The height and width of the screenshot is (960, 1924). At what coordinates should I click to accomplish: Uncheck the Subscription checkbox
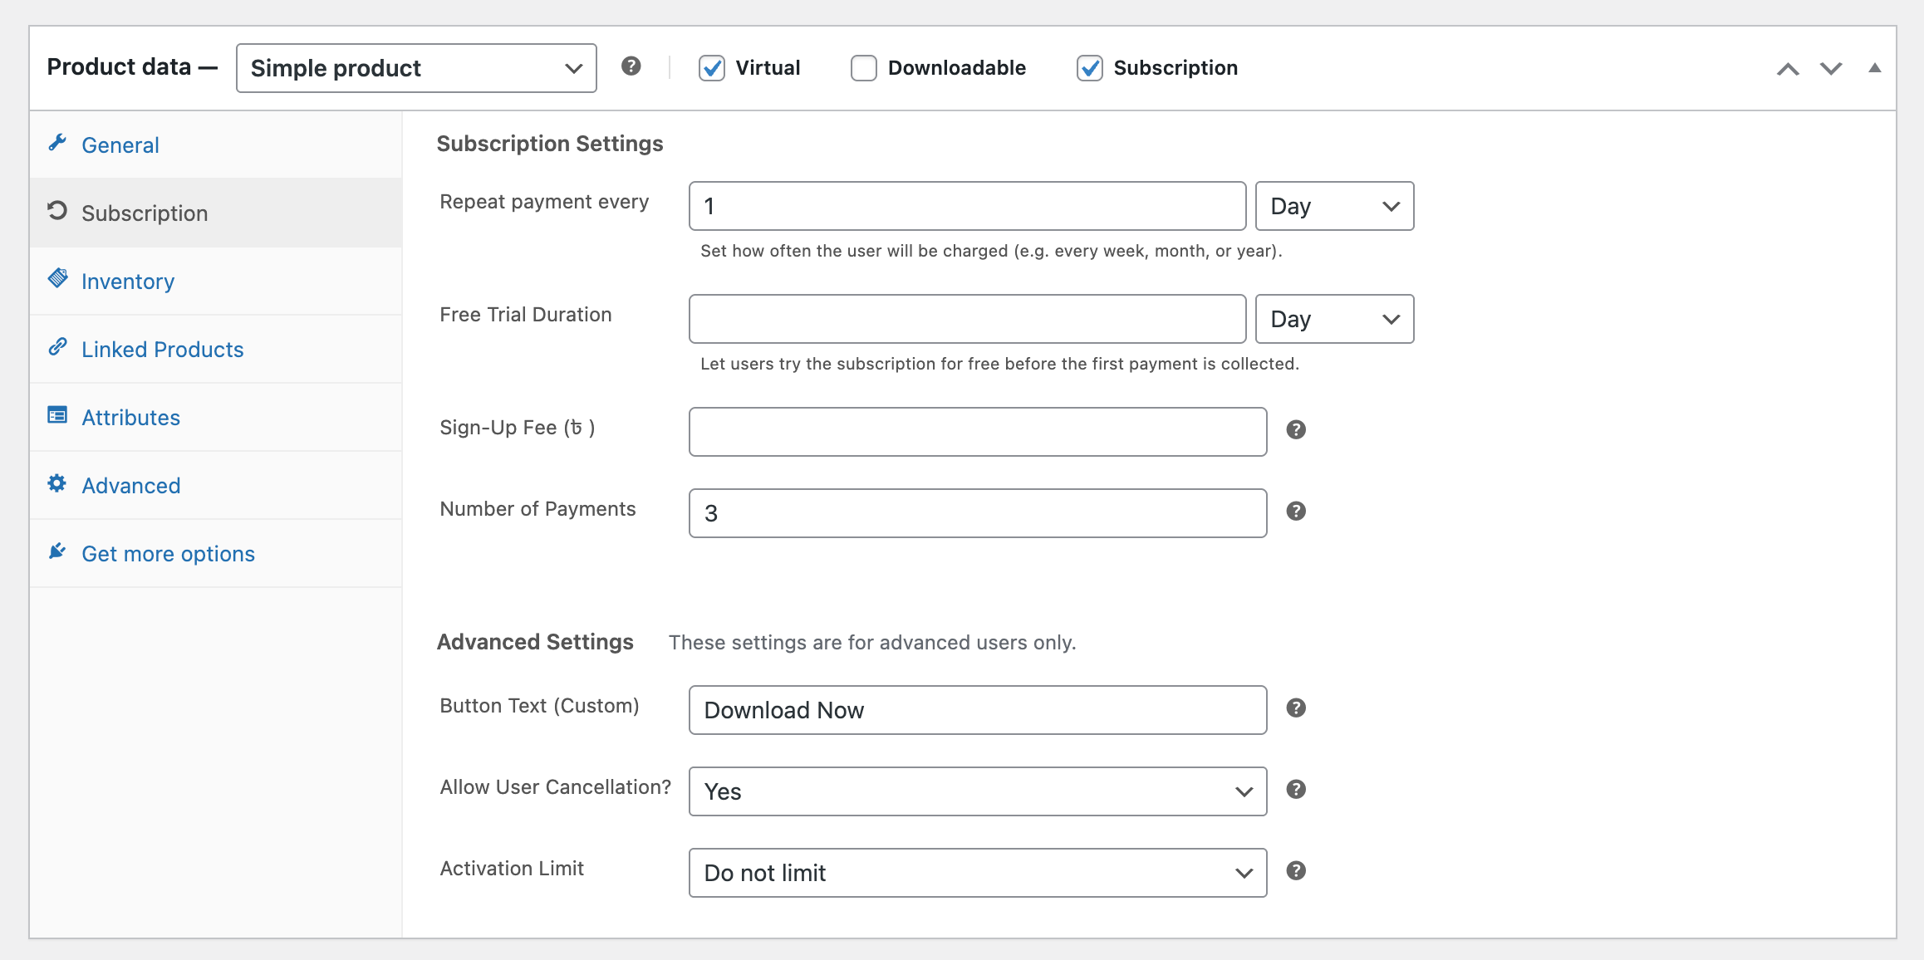pos(1090,68)
